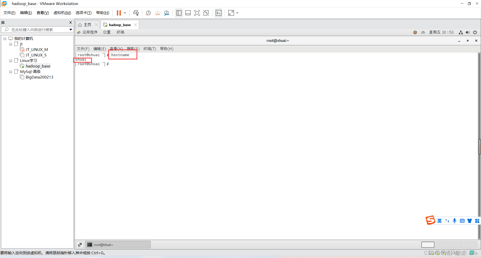Image resolution: width=481 pixels, height=258 pixels.
Task: Click the library search input field
Action: pyautogui.click(x=37, y=30)
